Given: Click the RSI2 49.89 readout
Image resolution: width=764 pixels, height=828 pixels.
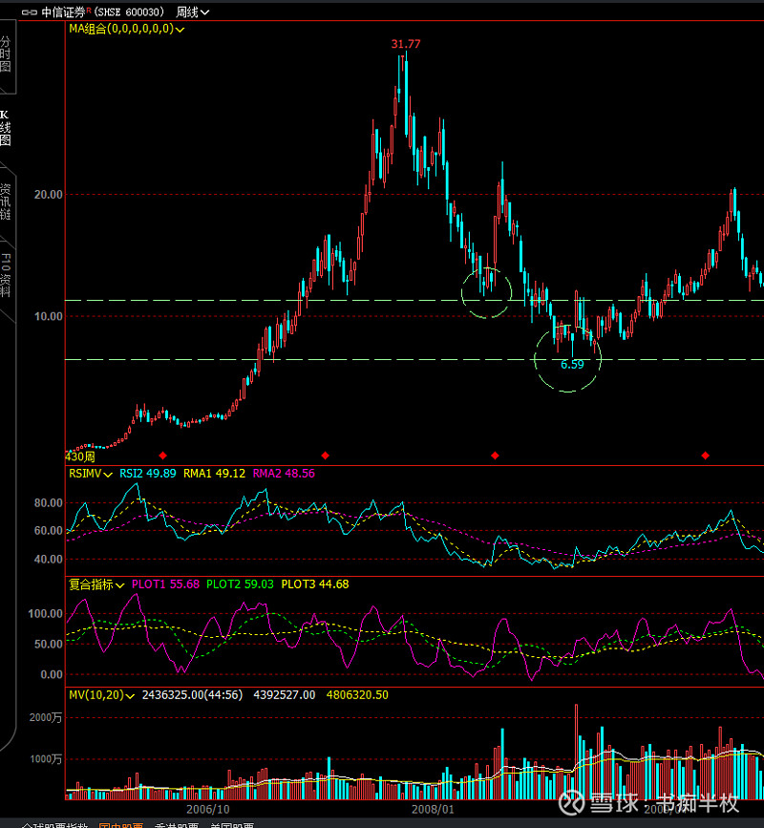Looking at the screenshot, I should click(x=148, y=474).
